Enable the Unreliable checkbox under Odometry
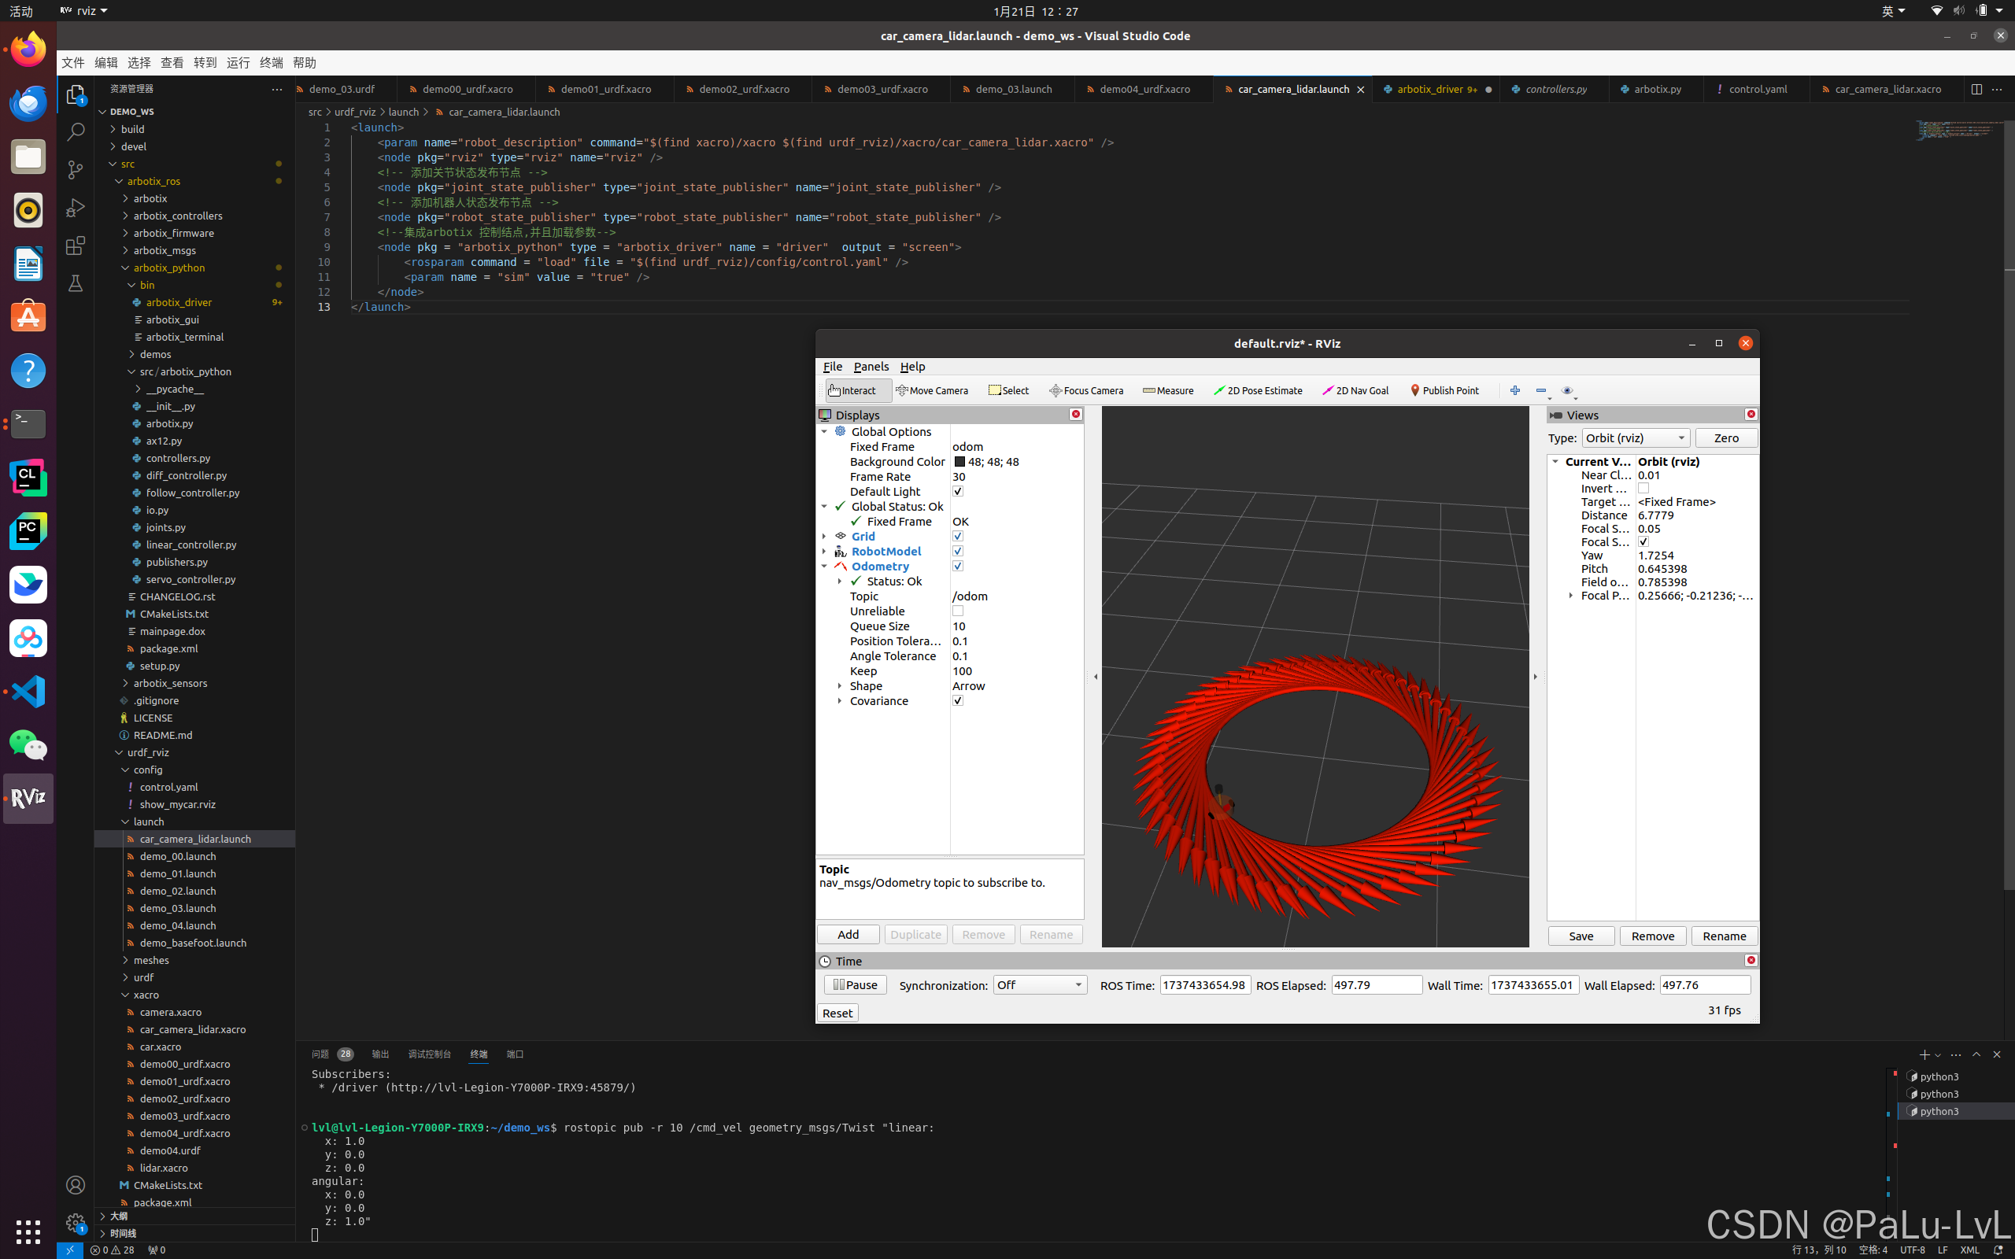The height and width of the screenshot is (1259, 2015). coord(958,611)
